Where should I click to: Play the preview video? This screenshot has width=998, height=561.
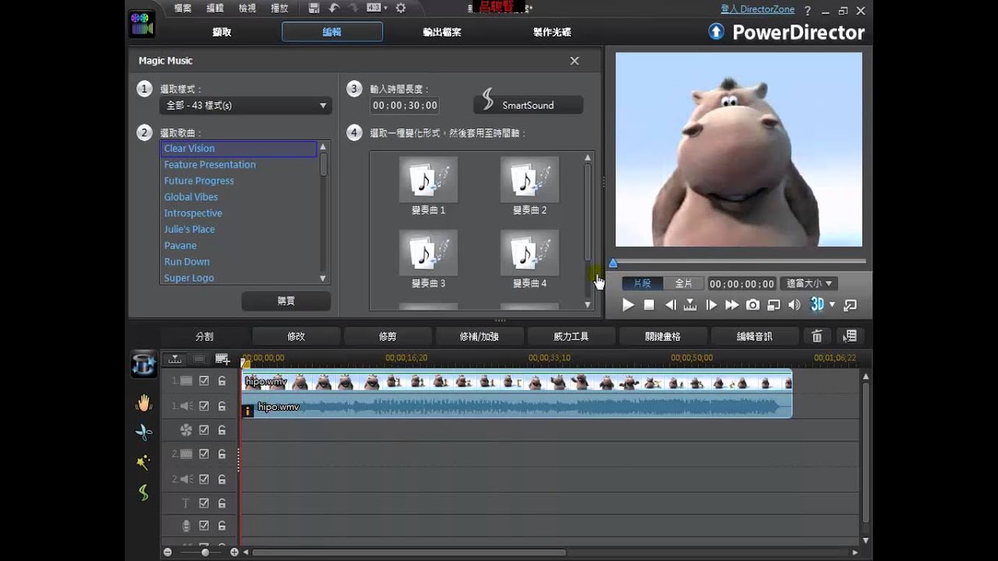click(x=628, y=305)
